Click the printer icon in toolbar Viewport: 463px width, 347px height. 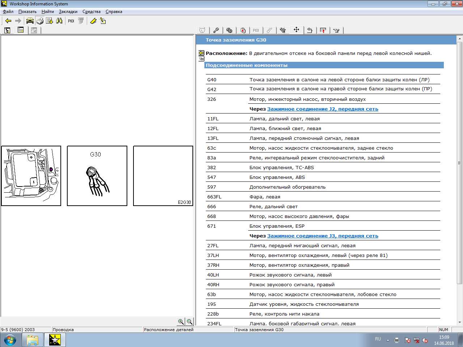tap(40, 21)
